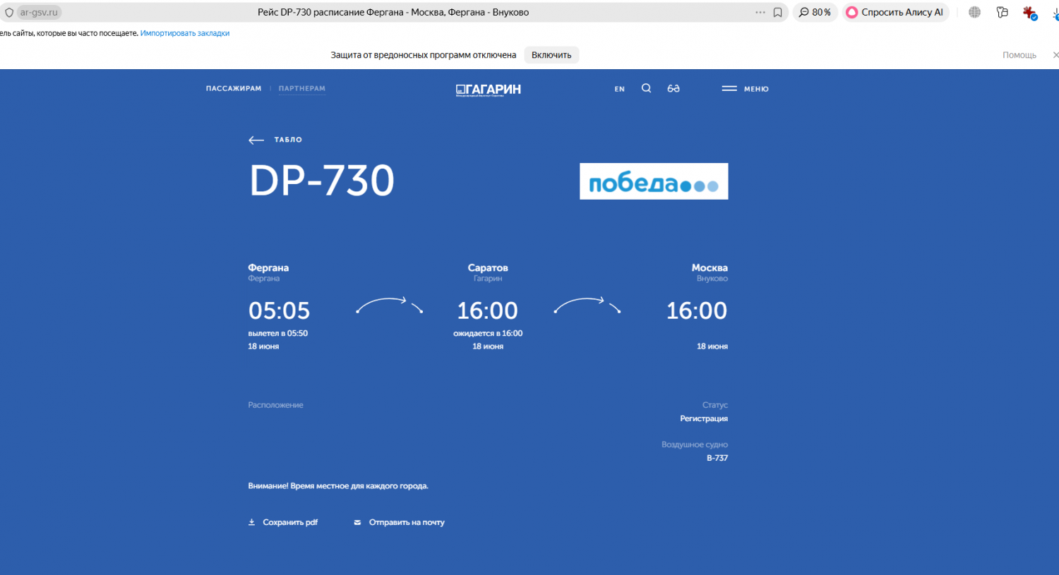Click the flight number DP-730 heading
Image resolution: width=1059 pixels, height=575 pixels.
coord(322,181)
